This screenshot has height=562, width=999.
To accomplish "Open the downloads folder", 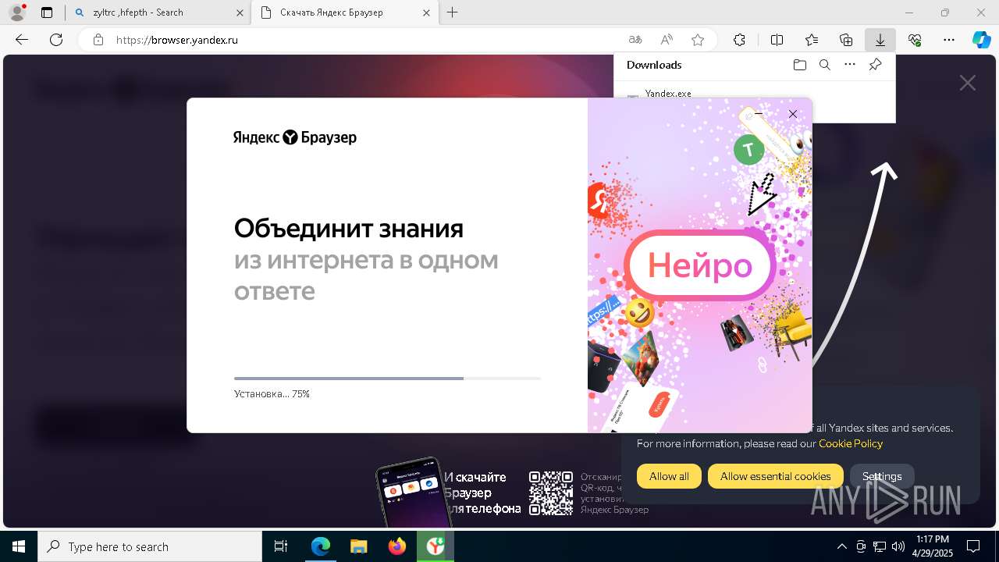I will pos(799,65).
